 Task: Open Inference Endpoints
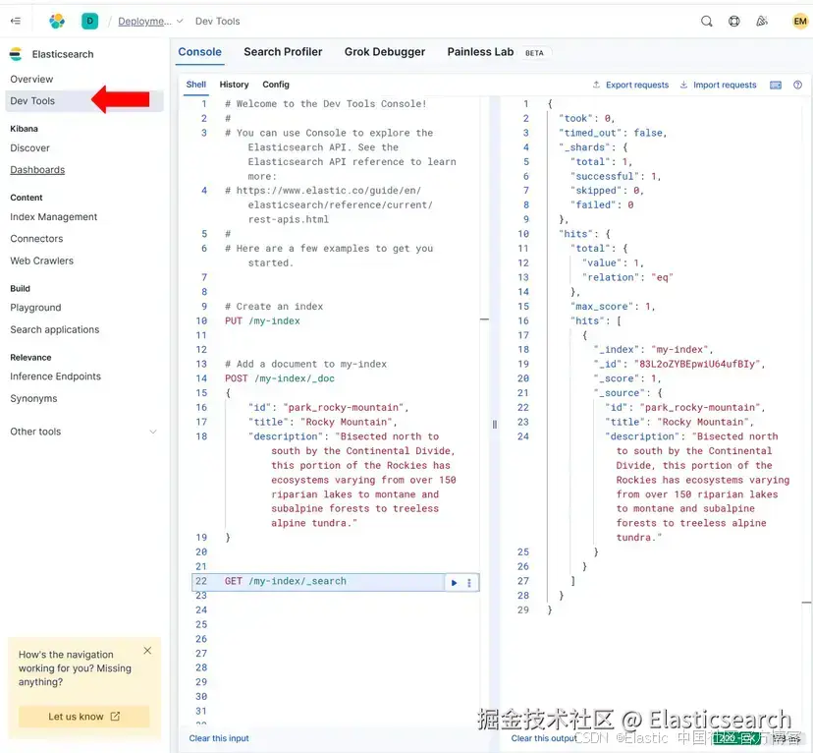point(56,376)
